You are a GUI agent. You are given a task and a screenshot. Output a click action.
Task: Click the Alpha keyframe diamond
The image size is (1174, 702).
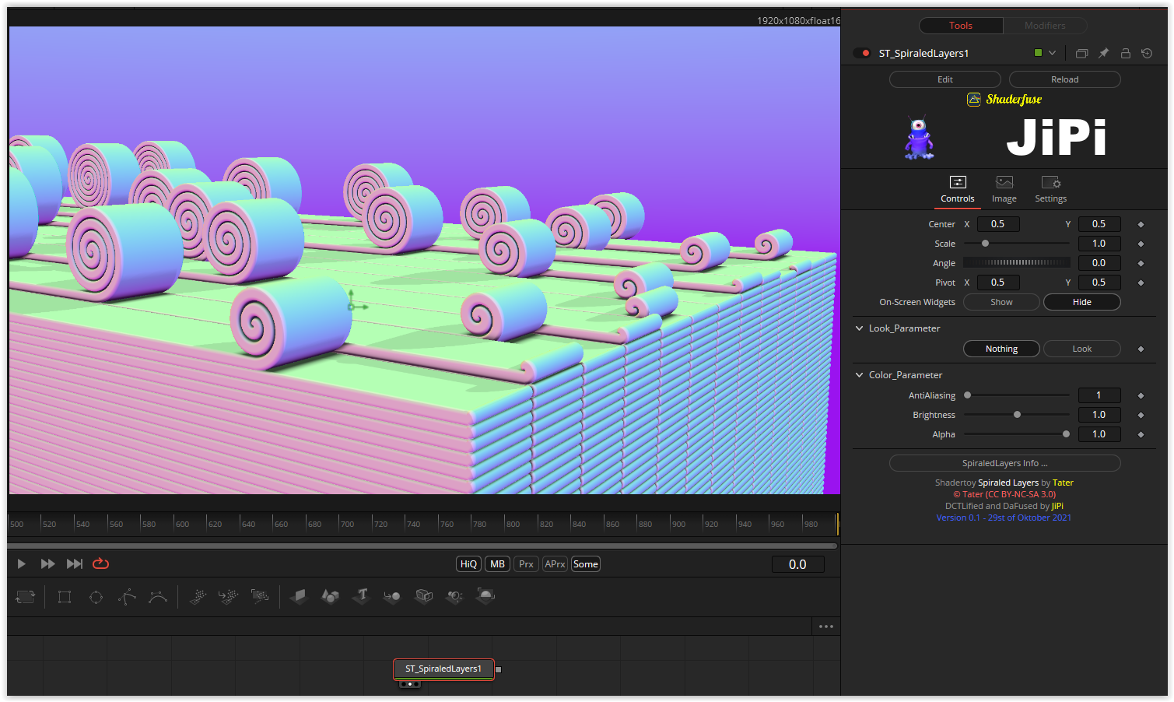pos(1141,434)
